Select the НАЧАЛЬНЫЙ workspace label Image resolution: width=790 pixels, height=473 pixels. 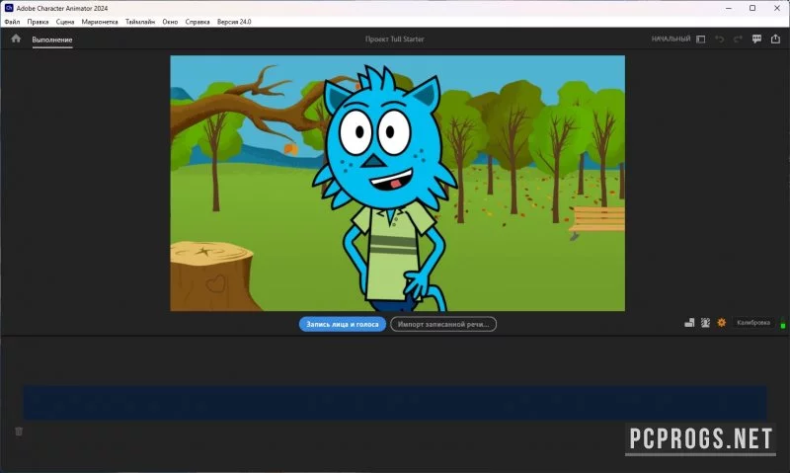point(671,39)
